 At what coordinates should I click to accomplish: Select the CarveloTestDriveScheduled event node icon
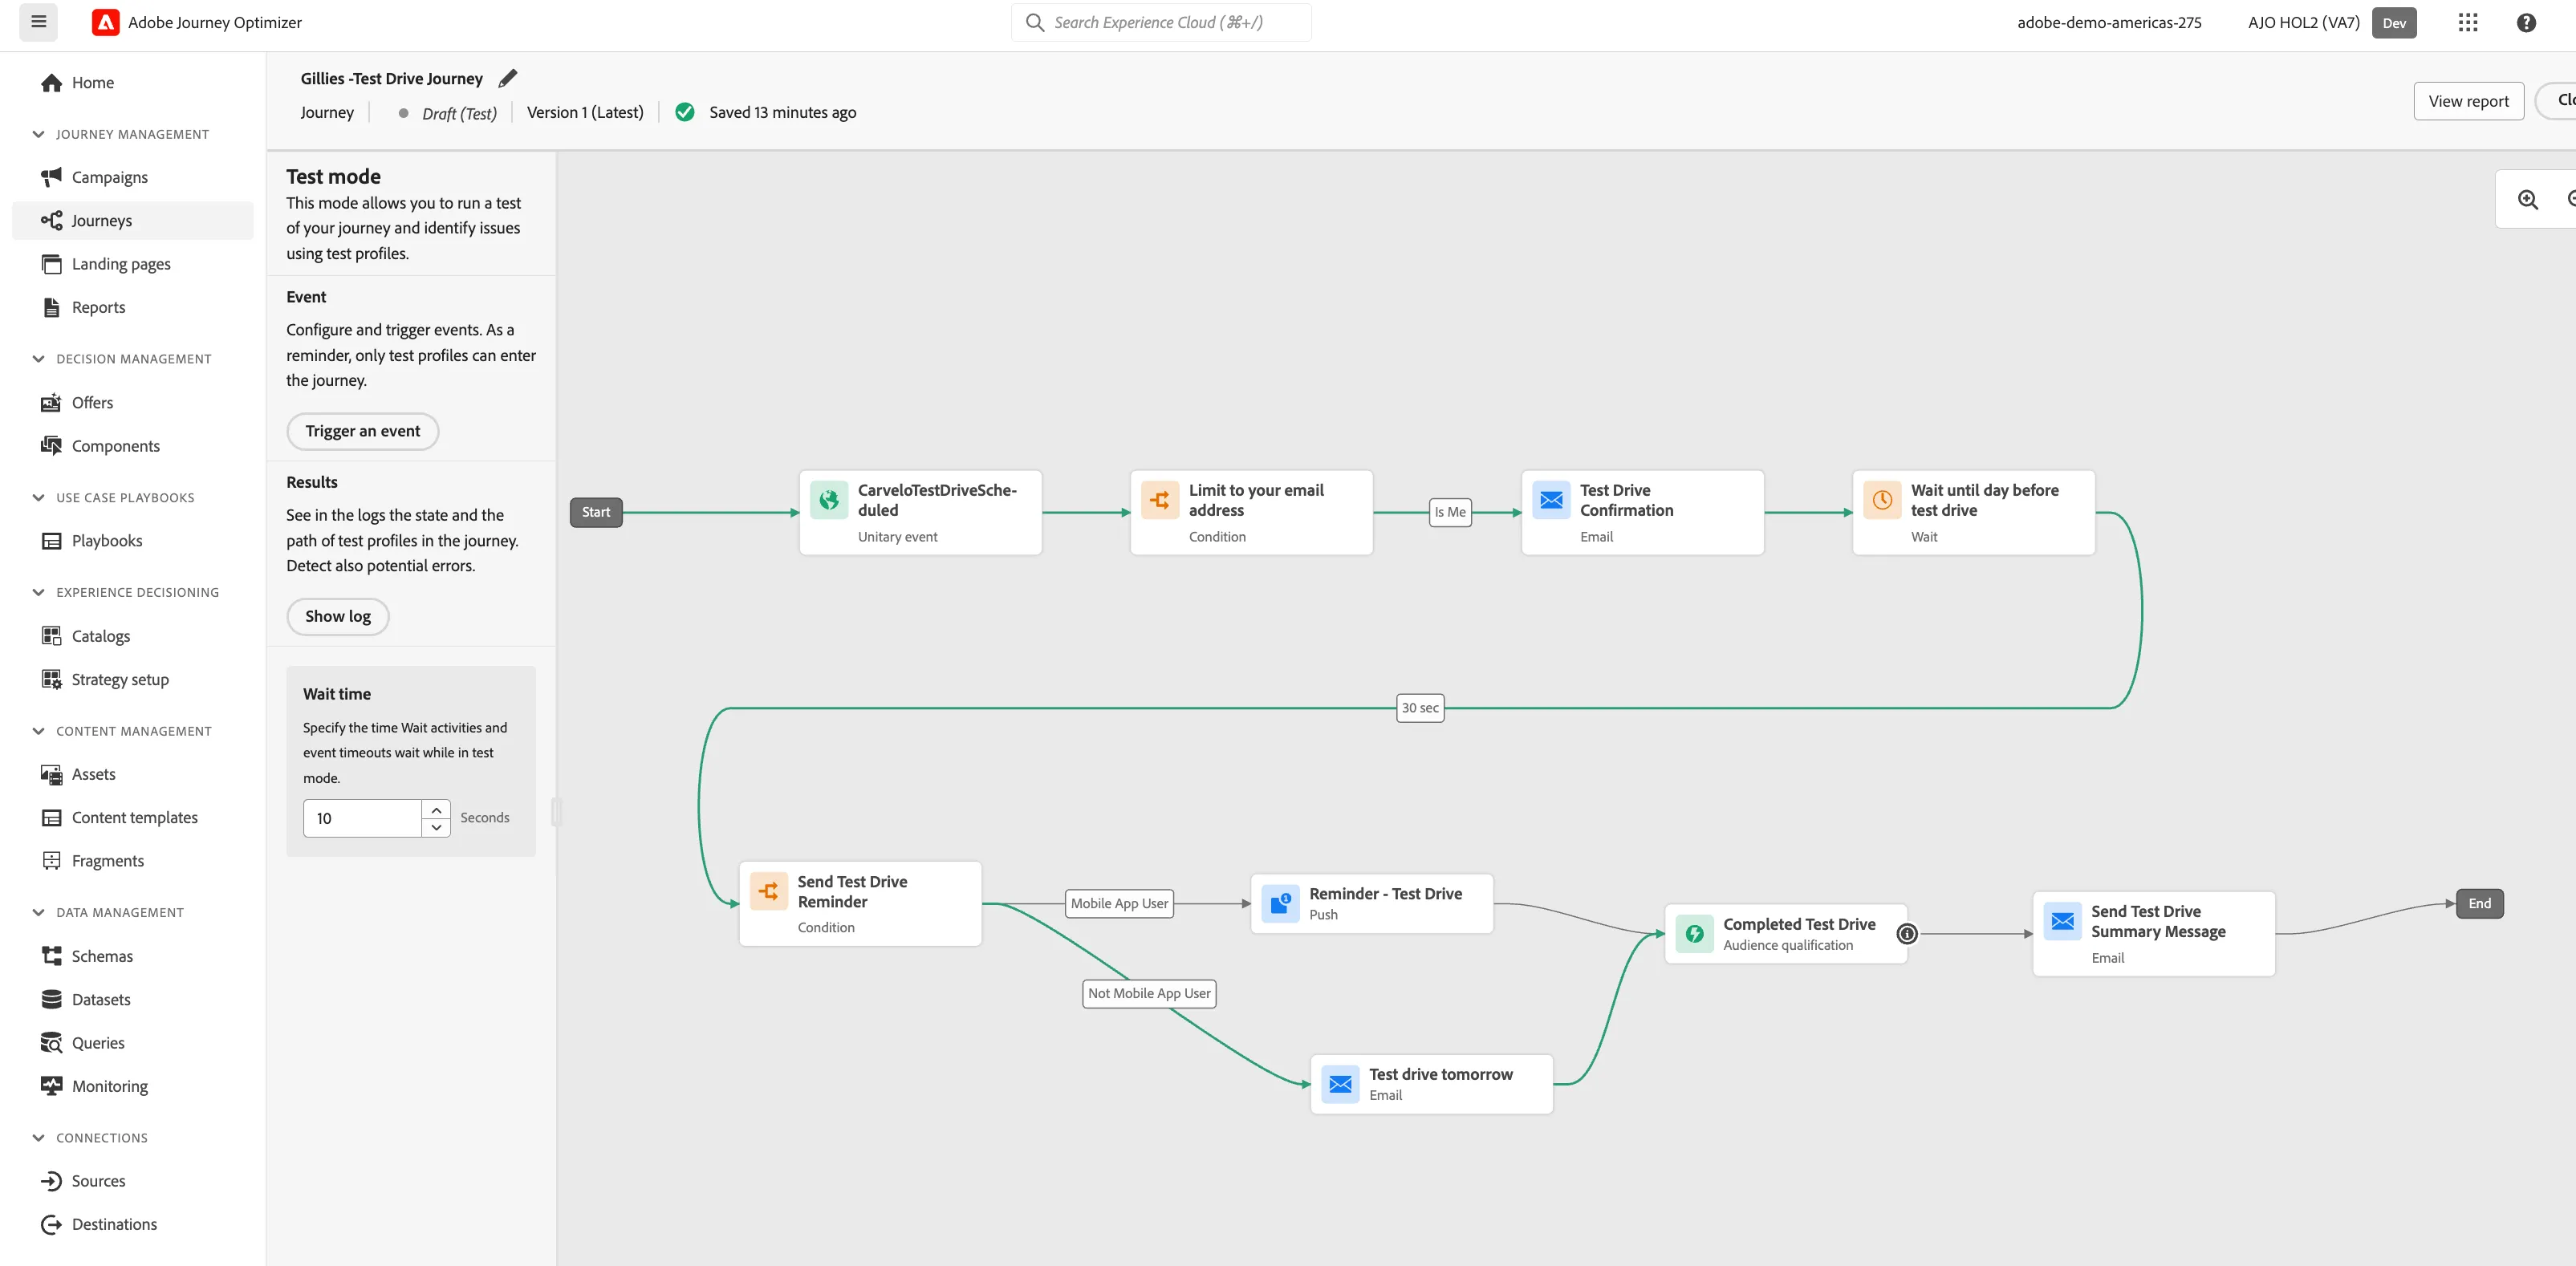(829, 499)
